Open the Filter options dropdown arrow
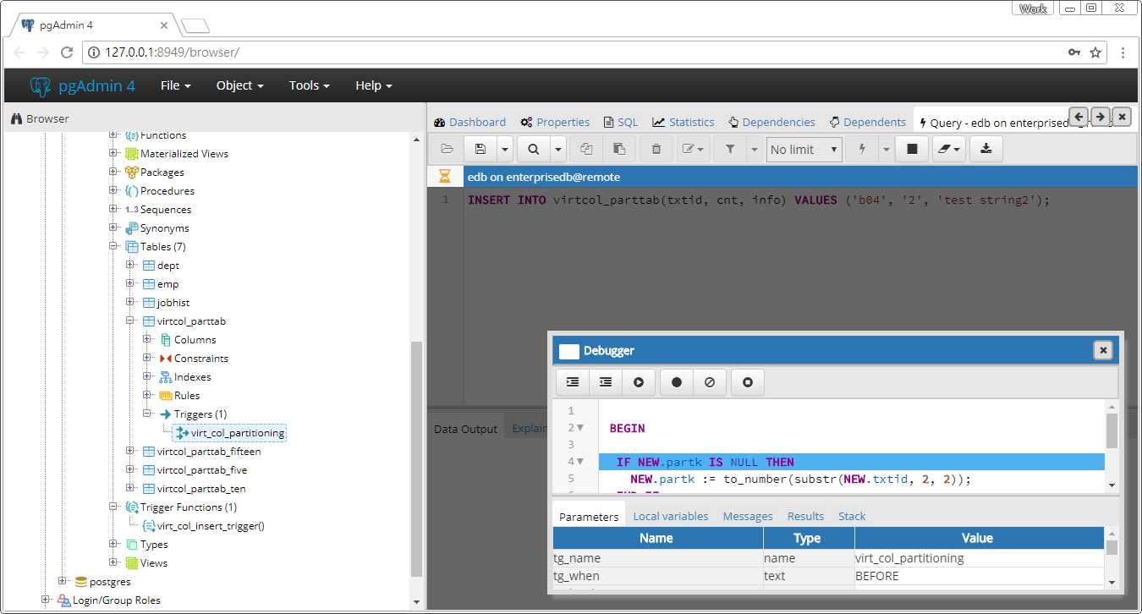The height and width of the screenshot is (614, 1142). click(754, 149)
